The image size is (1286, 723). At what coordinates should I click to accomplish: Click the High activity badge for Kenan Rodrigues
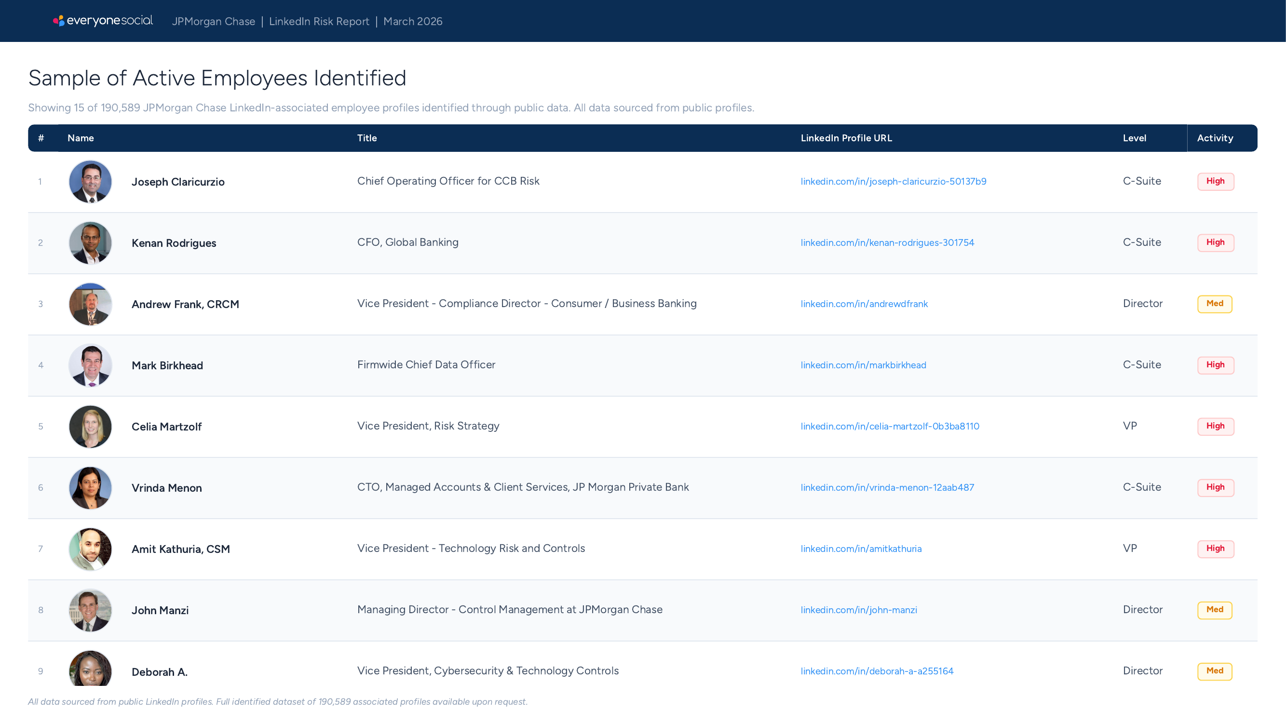pos(1216,243)
